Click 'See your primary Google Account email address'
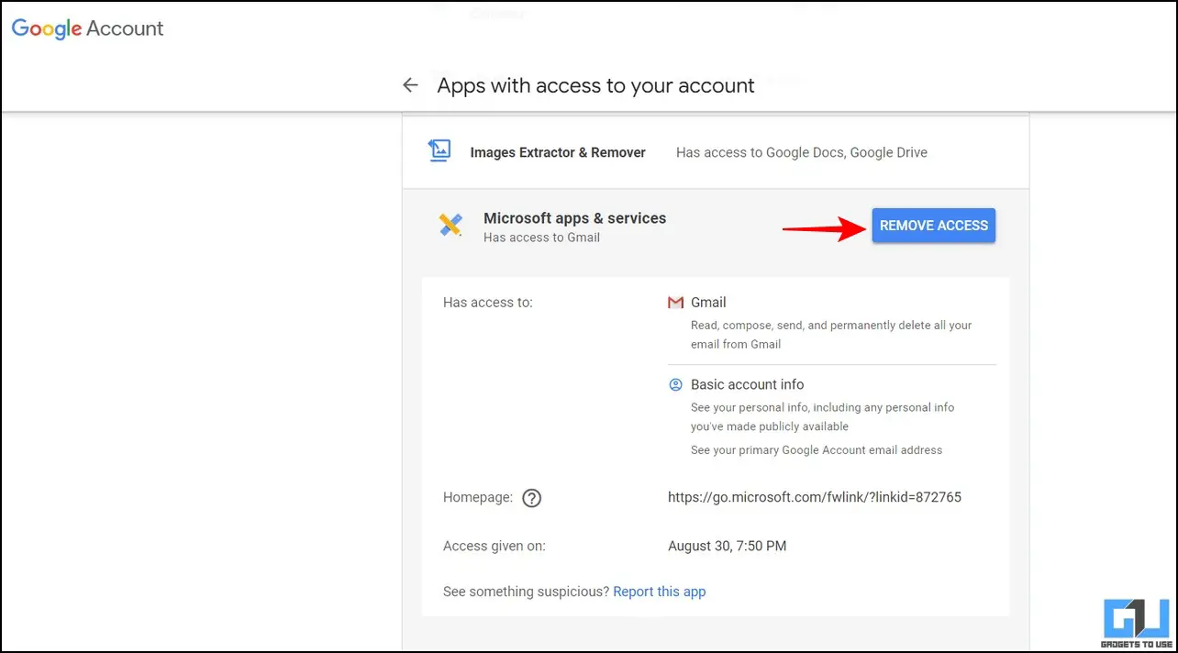Screen dimensions: 1178x653 (817, 450)
